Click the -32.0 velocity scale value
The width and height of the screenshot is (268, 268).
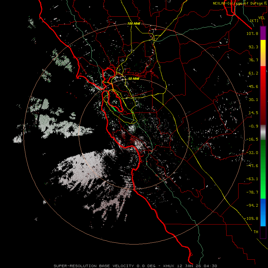pos(252,153)
